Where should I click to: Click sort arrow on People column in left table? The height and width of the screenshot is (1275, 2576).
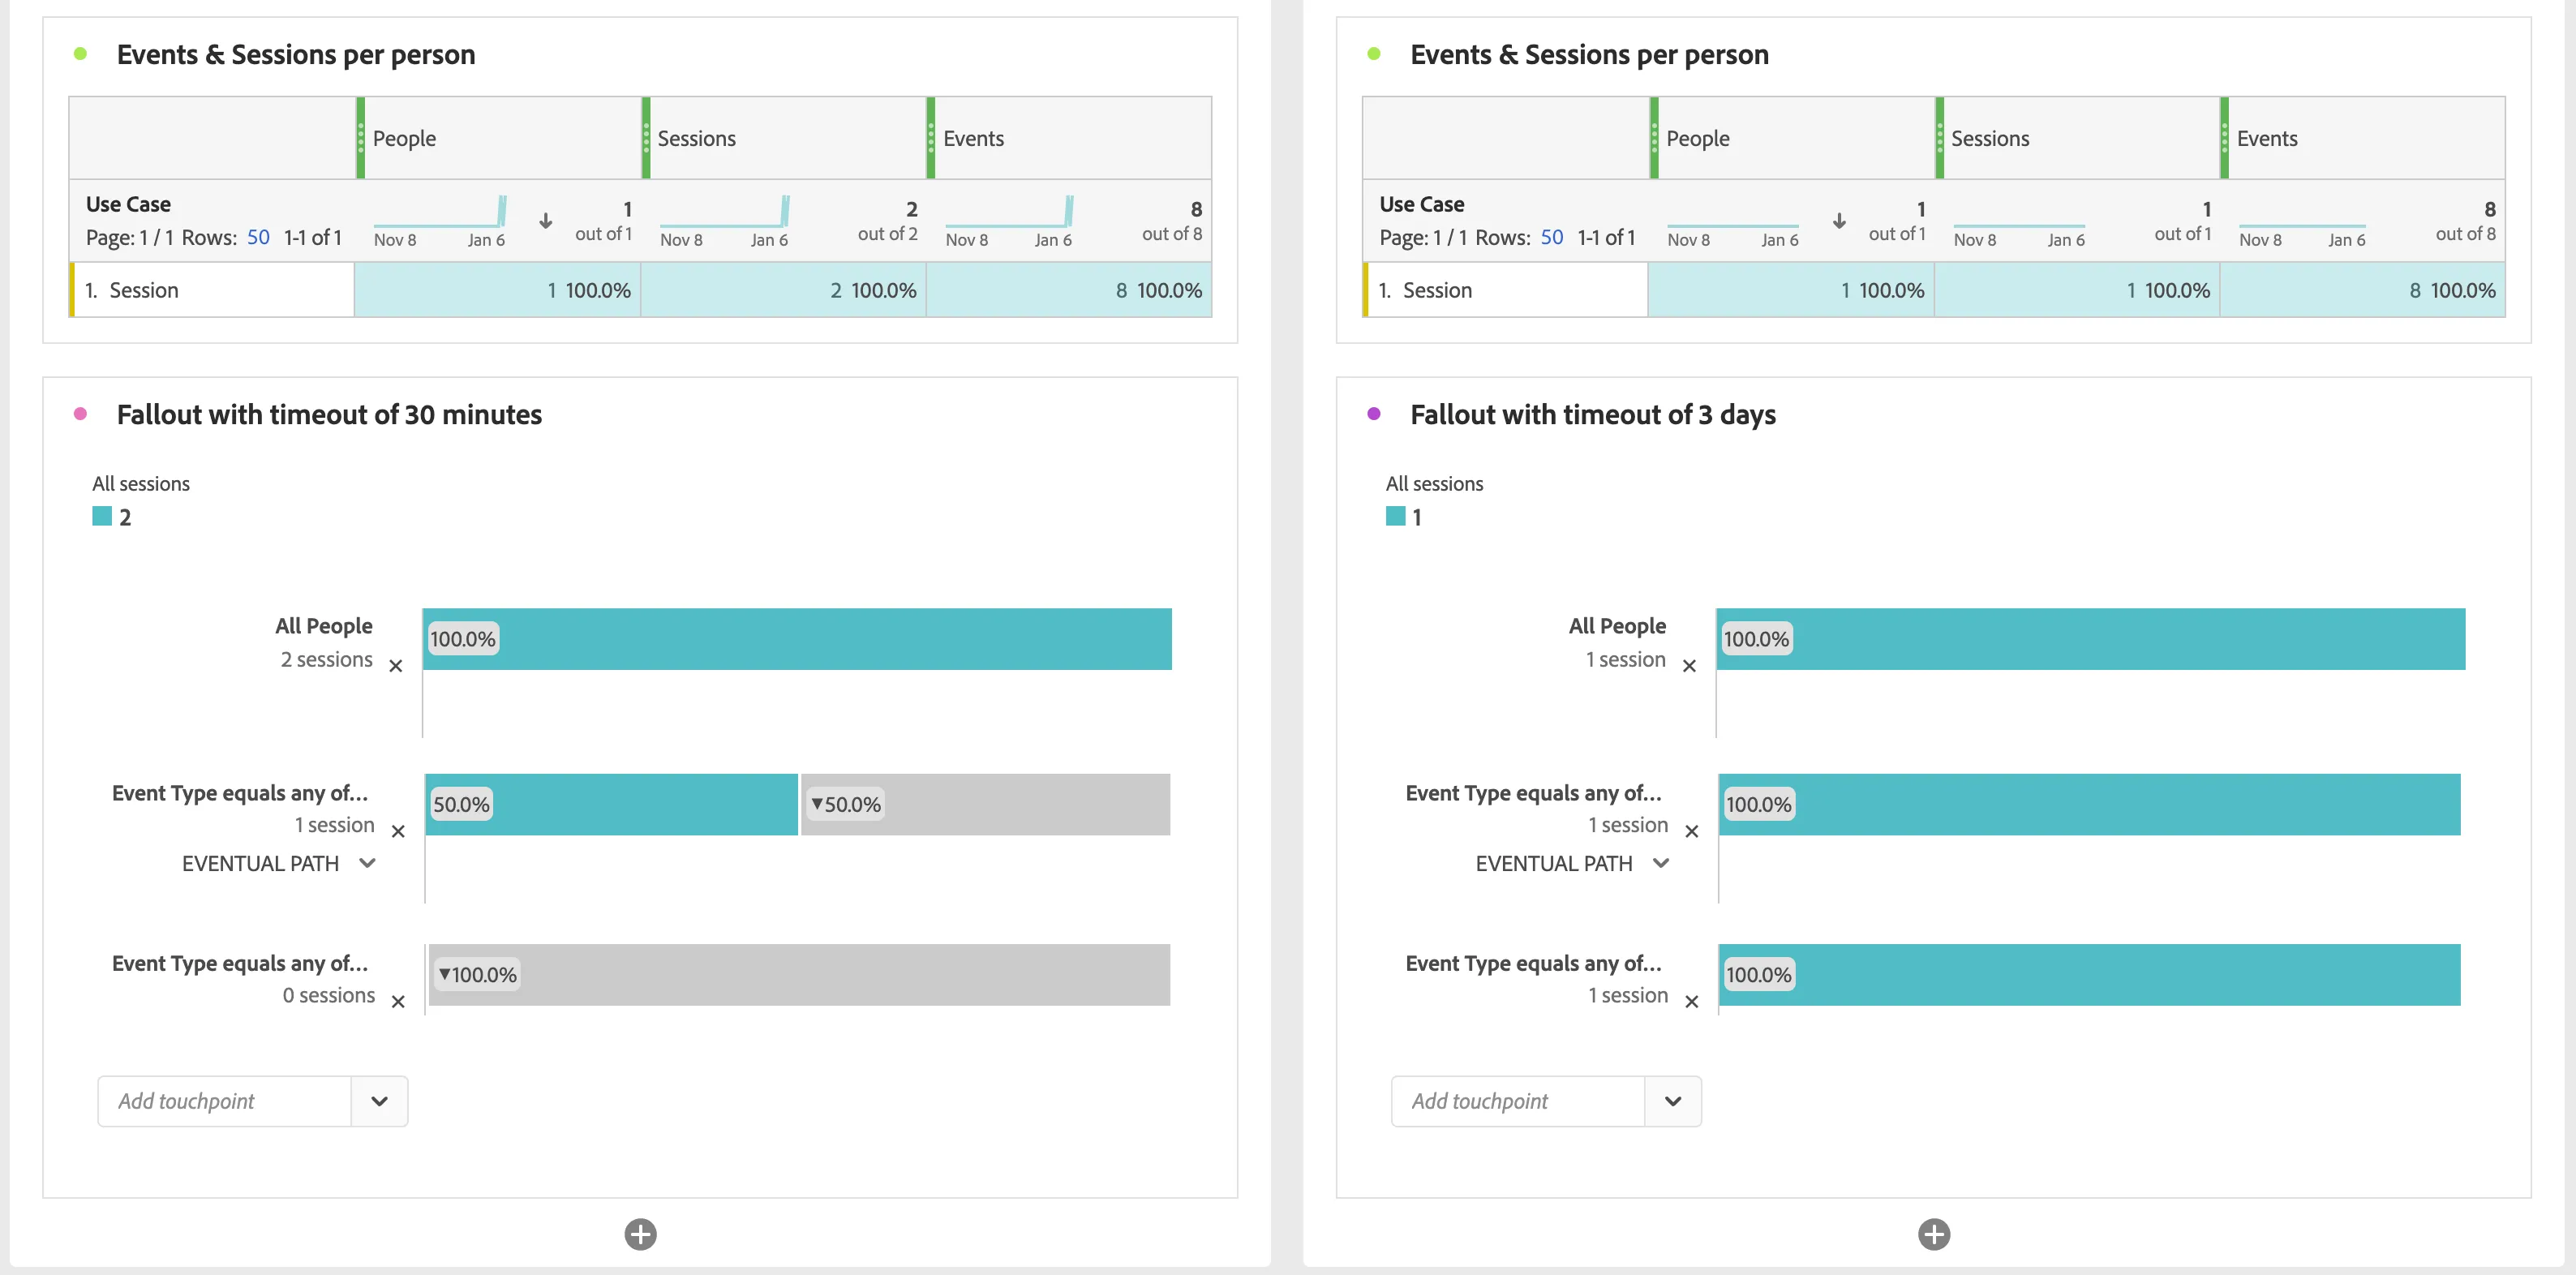(546, 221)
